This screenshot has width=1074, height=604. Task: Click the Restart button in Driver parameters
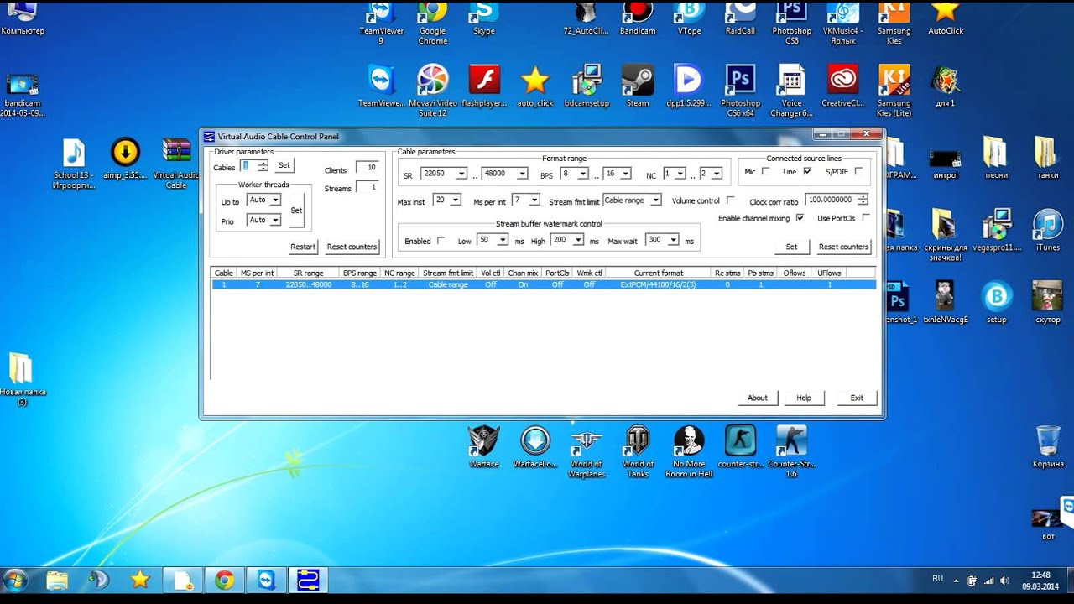(x=303, y=247)
